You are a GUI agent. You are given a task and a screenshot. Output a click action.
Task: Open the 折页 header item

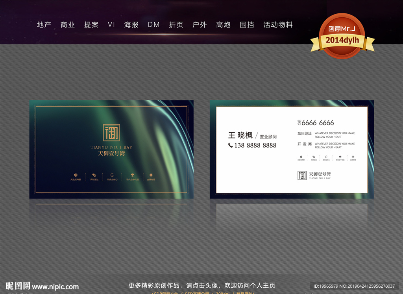tap(176, 25)
